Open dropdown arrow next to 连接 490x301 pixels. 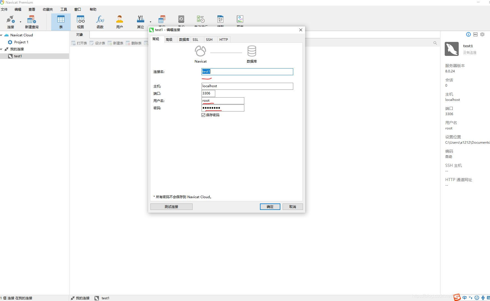(20, 22)
